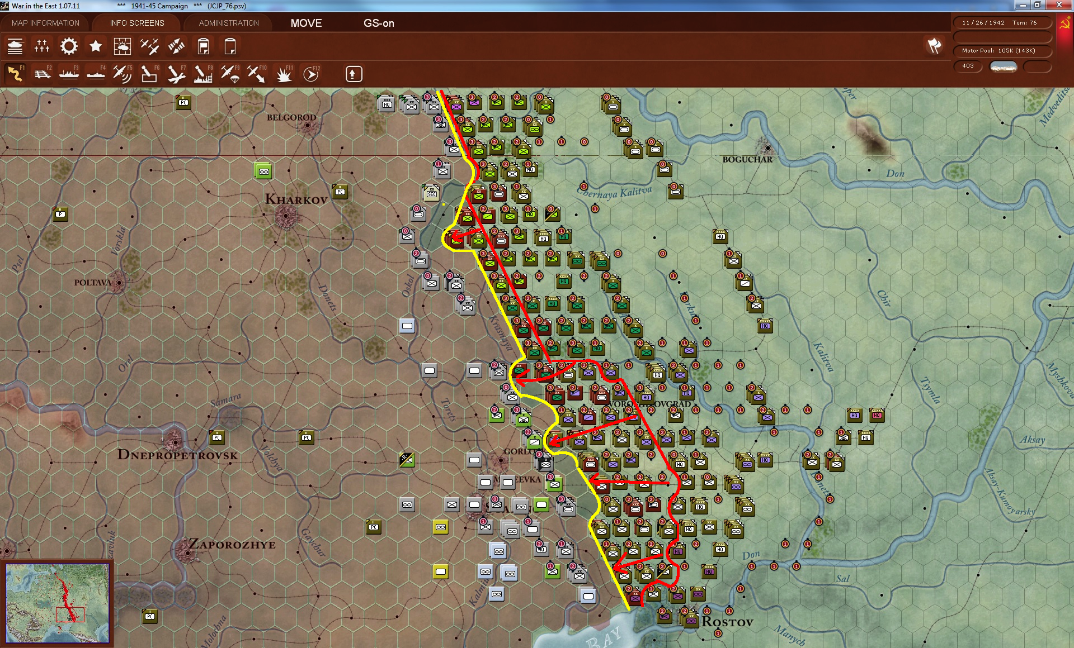Viewport: 1074px width, 648px height.
Task: Open the Victory screen star icon
Action: tap(96, 46)
